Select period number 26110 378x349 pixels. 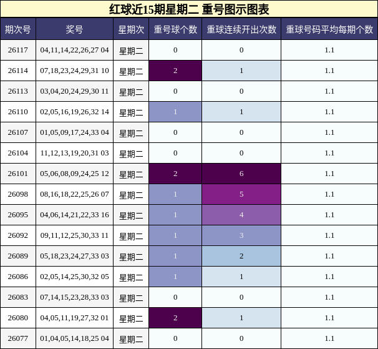pyautogui.click(x=18, y=112)
